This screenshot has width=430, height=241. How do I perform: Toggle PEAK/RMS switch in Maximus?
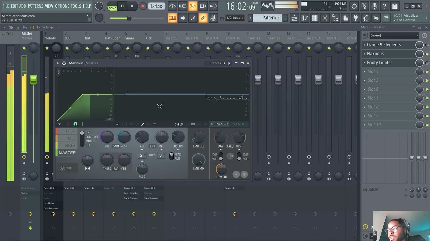click(171, 156)
